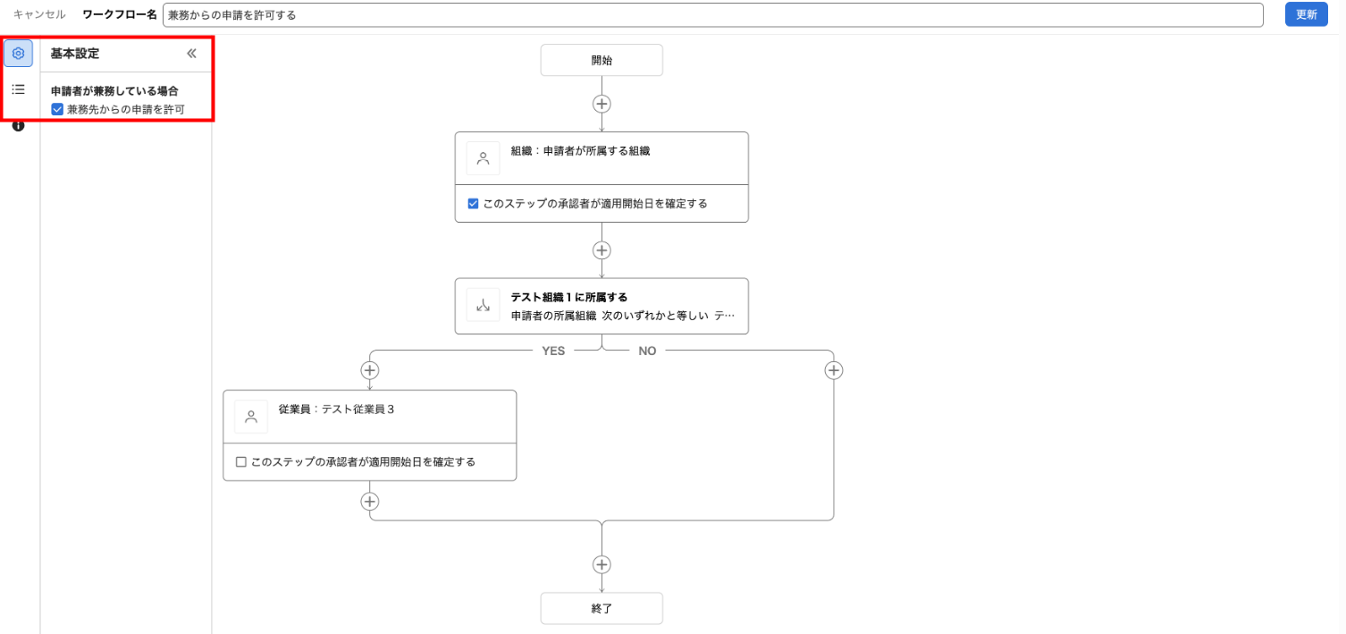
Task: Click plus icon on NO branch
Action: point(833,370)
